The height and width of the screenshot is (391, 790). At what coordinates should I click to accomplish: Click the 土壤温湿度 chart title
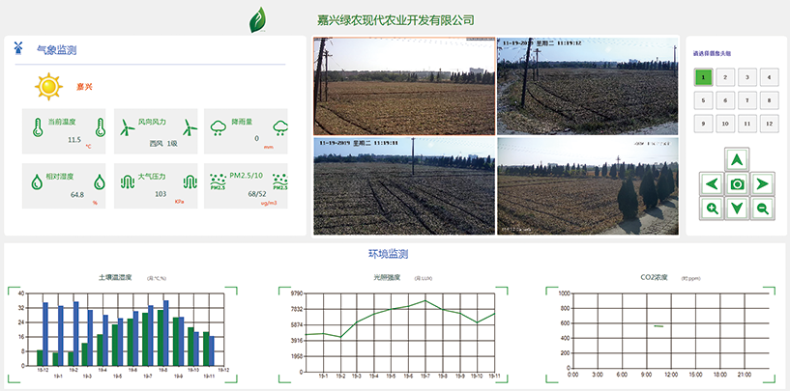pyautogui.click(x=115, y=277)
